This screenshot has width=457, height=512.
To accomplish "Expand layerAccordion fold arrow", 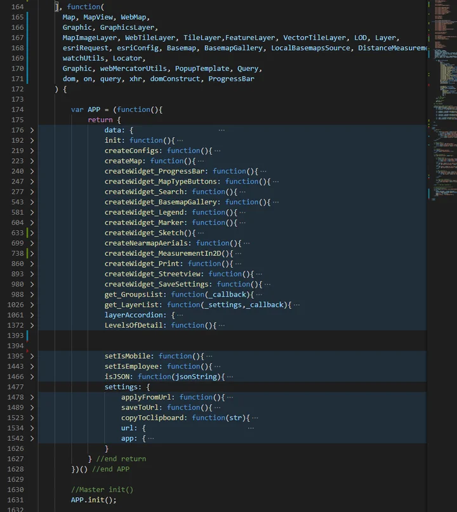I will click(x=32, y=315).
